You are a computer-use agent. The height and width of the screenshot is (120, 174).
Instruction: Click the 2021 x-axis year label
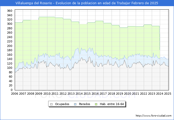pyautogui.click(x=135, y=94)
